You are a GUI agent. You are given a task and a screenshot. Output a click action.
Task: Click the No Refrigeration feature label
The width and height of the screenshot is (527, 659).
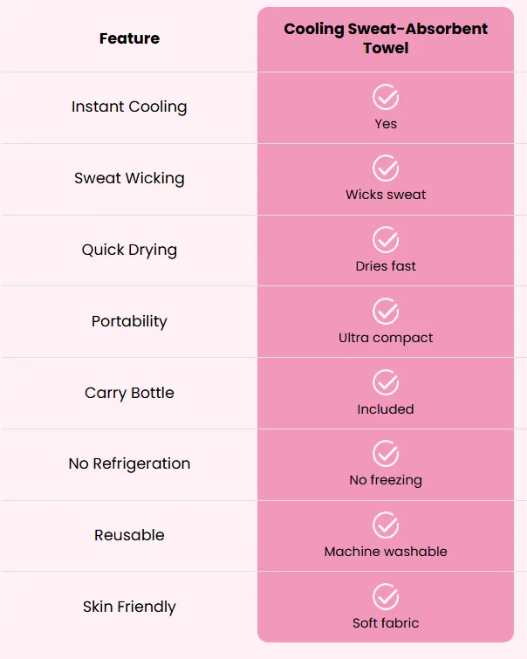pos(129,463)
